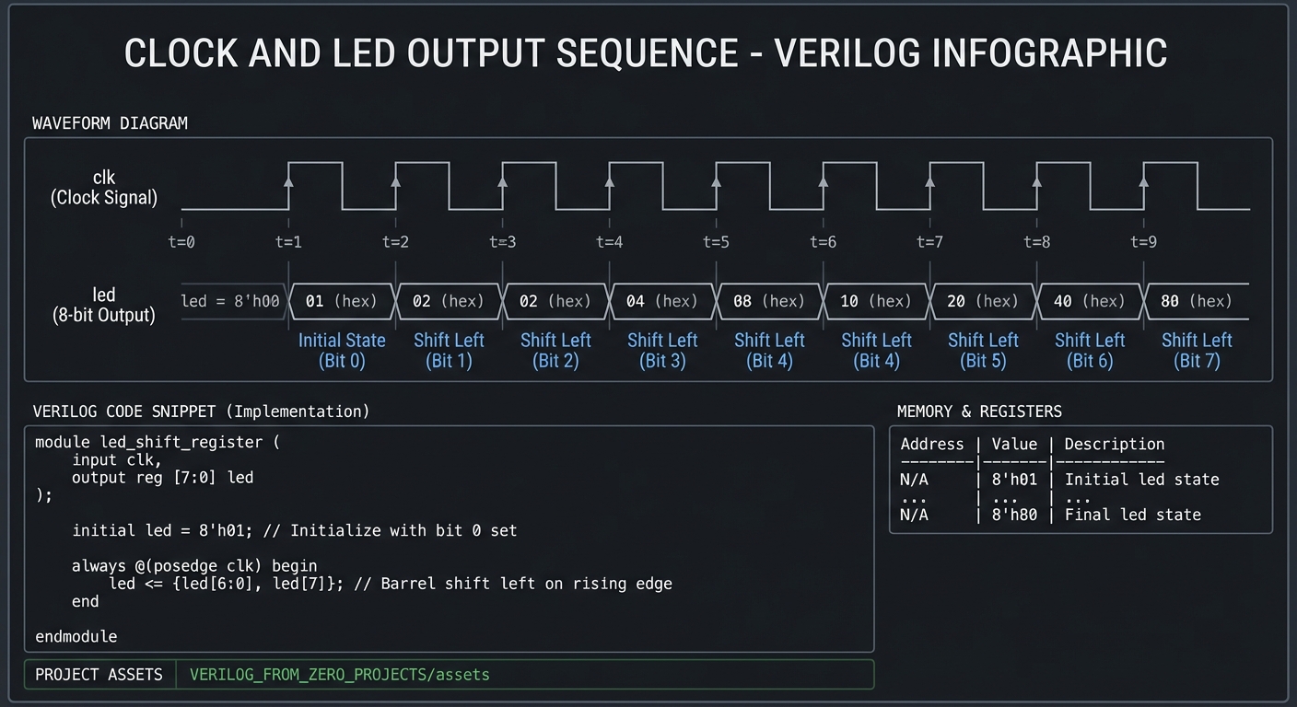Toggle the Shift Left (Bit 7) annotation
The image size is (1297, 707).
click(x=1197, y=351)
